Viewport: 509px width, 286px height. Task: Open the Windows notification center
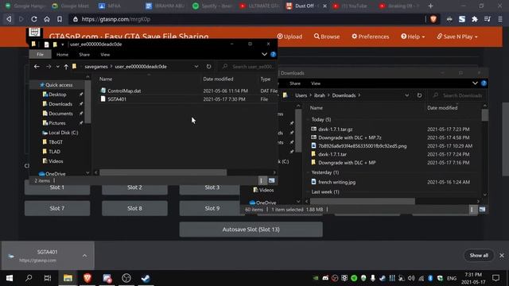495,278
